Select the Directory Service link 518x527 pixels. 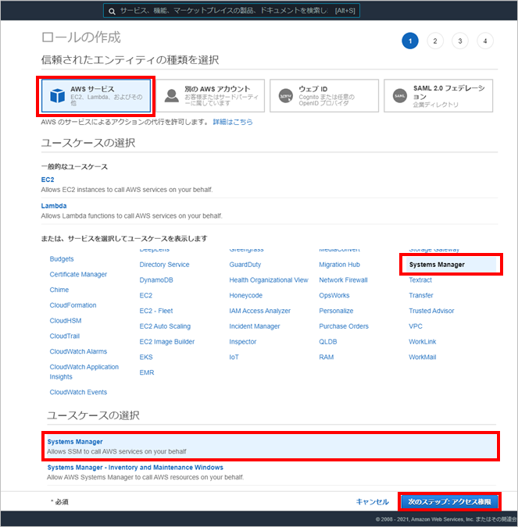point(165,265)
